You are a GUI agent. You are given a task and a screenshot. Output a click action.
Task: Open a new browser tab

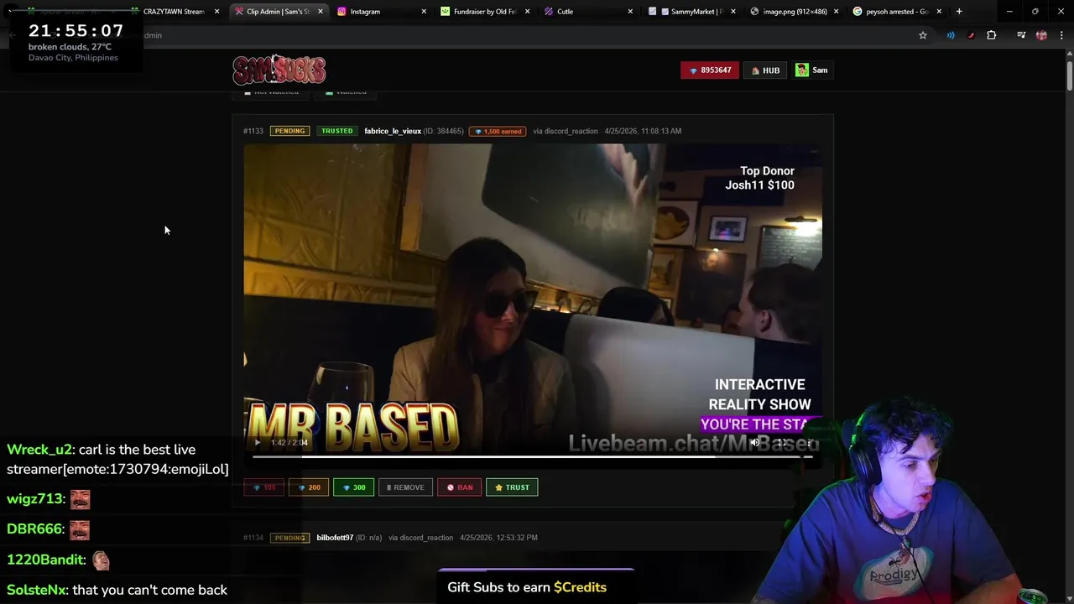[x=959, y=12]
